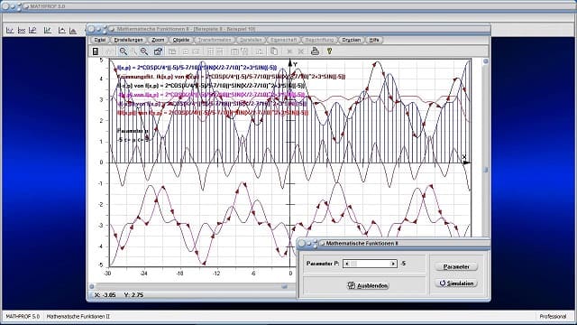Click the zoom in magnifier icon
The width and height of the screenshot is (577, 325).
[144, 51]
